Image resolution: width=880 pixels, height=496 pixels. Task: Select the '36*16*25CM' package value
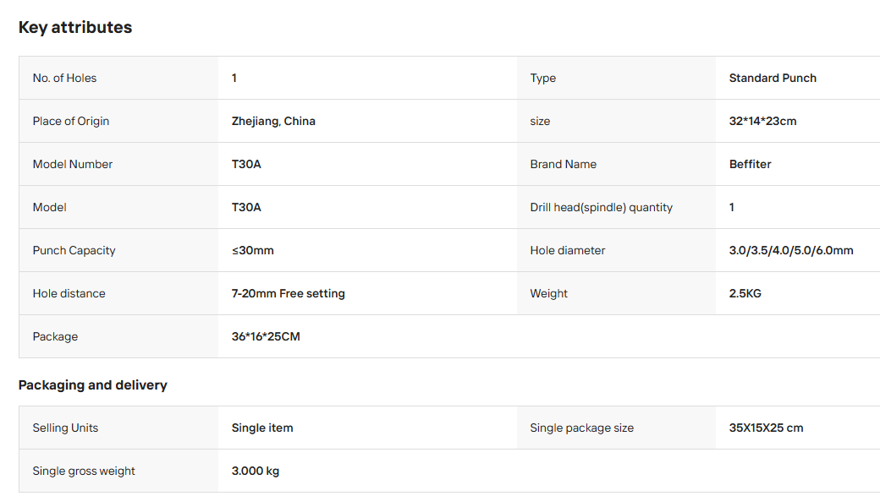point(266,337)
